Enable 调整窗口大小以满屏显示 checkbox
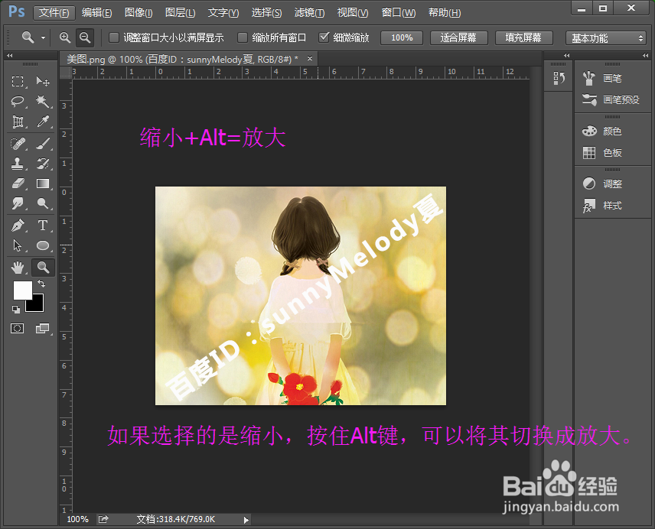Screen dimensions: 655x529 click(114, 38)
